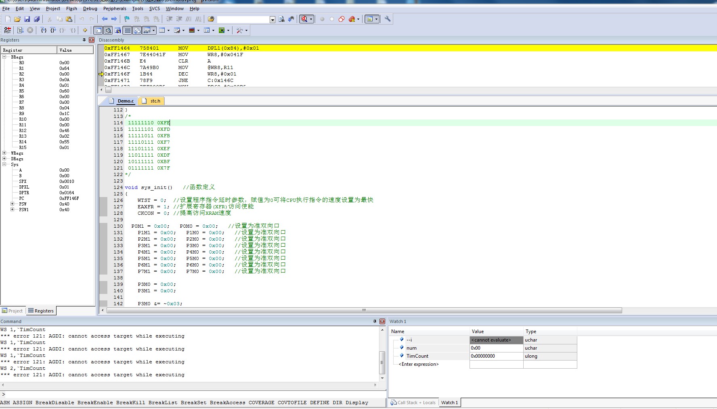Select the PC register value 0xFF146F
This screenshot has height=409, width=717.
[69, 198]
